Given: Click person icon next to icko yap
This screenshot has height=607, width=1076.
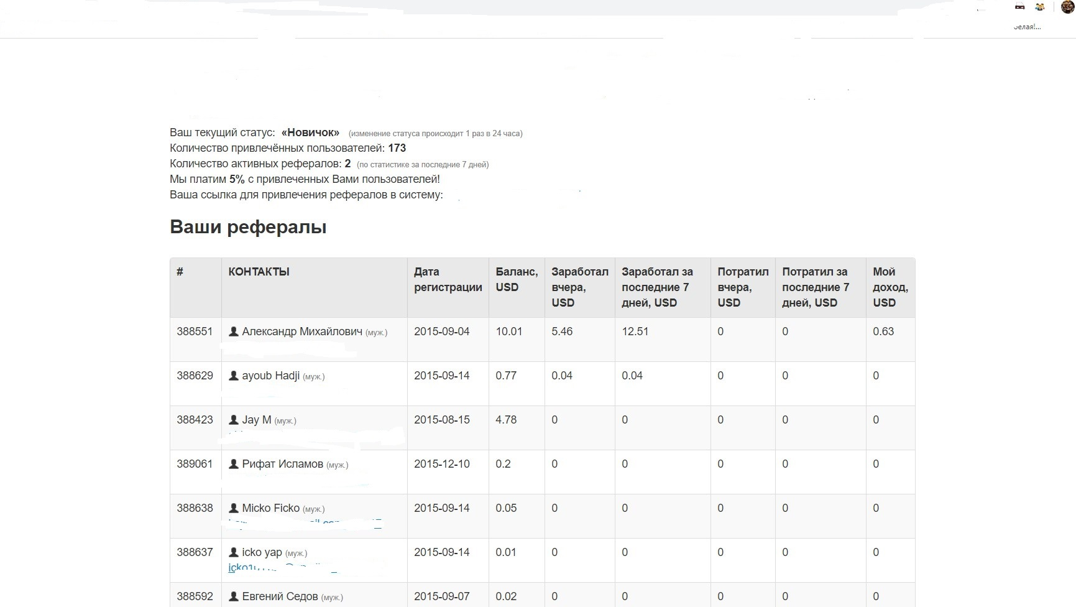Looking at the screenshot, I should click(234, 552).
